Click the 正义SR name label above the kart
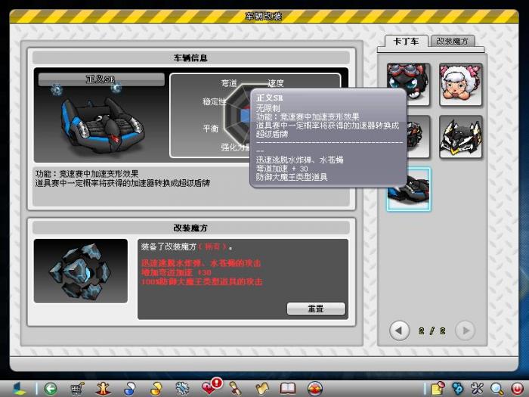 [101, 79]
